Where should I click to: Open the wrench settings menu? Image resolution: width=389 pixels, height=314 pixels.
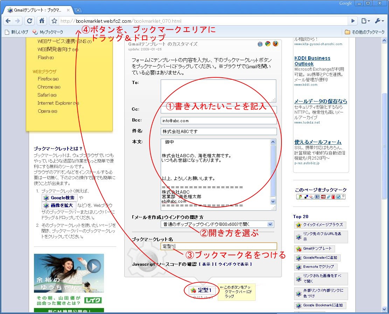[x=379, y=21]
